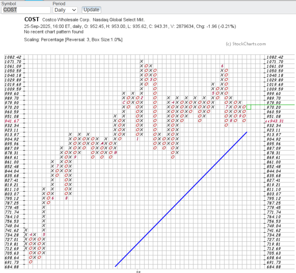Click the COST ticker heading
The width and height of the screenshot is (296, 273).
(32, 19)
